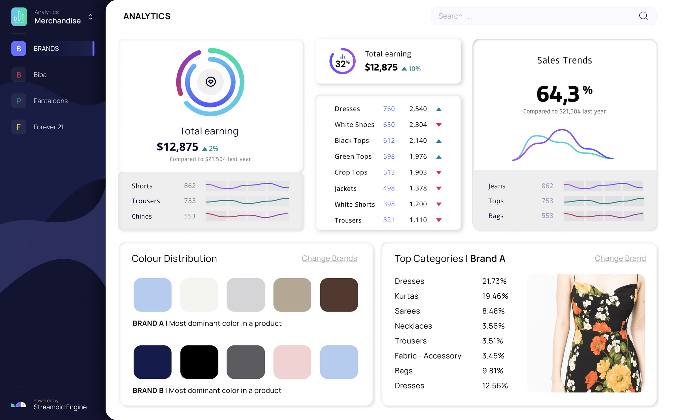This screenshot has width=673, height=420.
Task: Pick the pink Brand B colour swatch
Action: (x=292, y=362)
